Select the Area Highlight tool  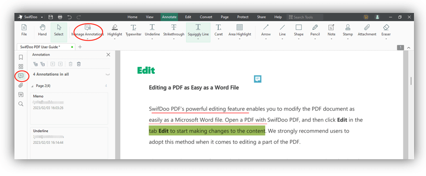point(239,30)
